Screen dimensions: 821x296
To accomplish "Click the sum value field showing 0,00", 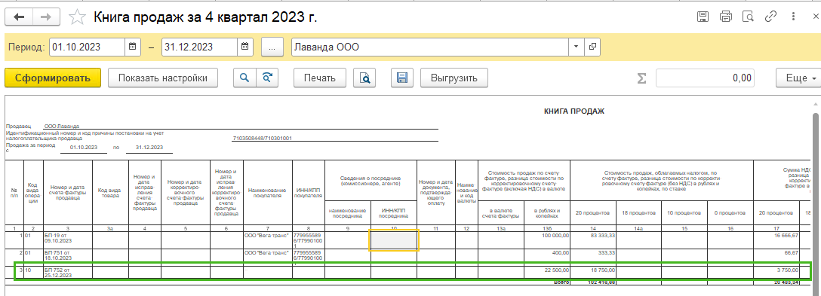I will click(x=705, y=78).
